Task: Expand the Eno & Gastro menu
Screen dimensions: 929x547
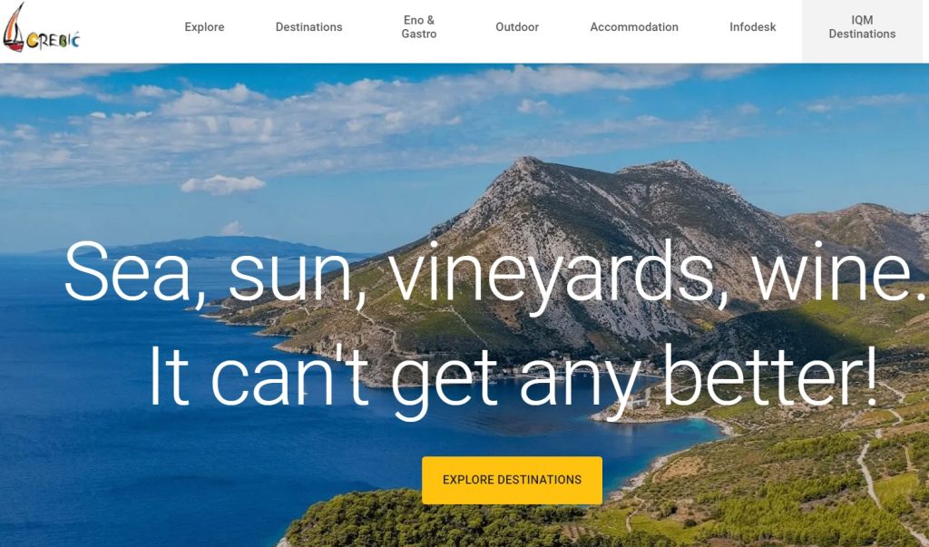Action: 419,27
